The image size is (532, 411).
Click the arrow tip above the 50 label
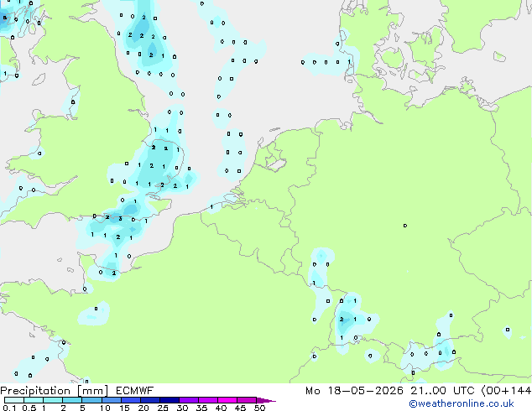click(266, 400)
